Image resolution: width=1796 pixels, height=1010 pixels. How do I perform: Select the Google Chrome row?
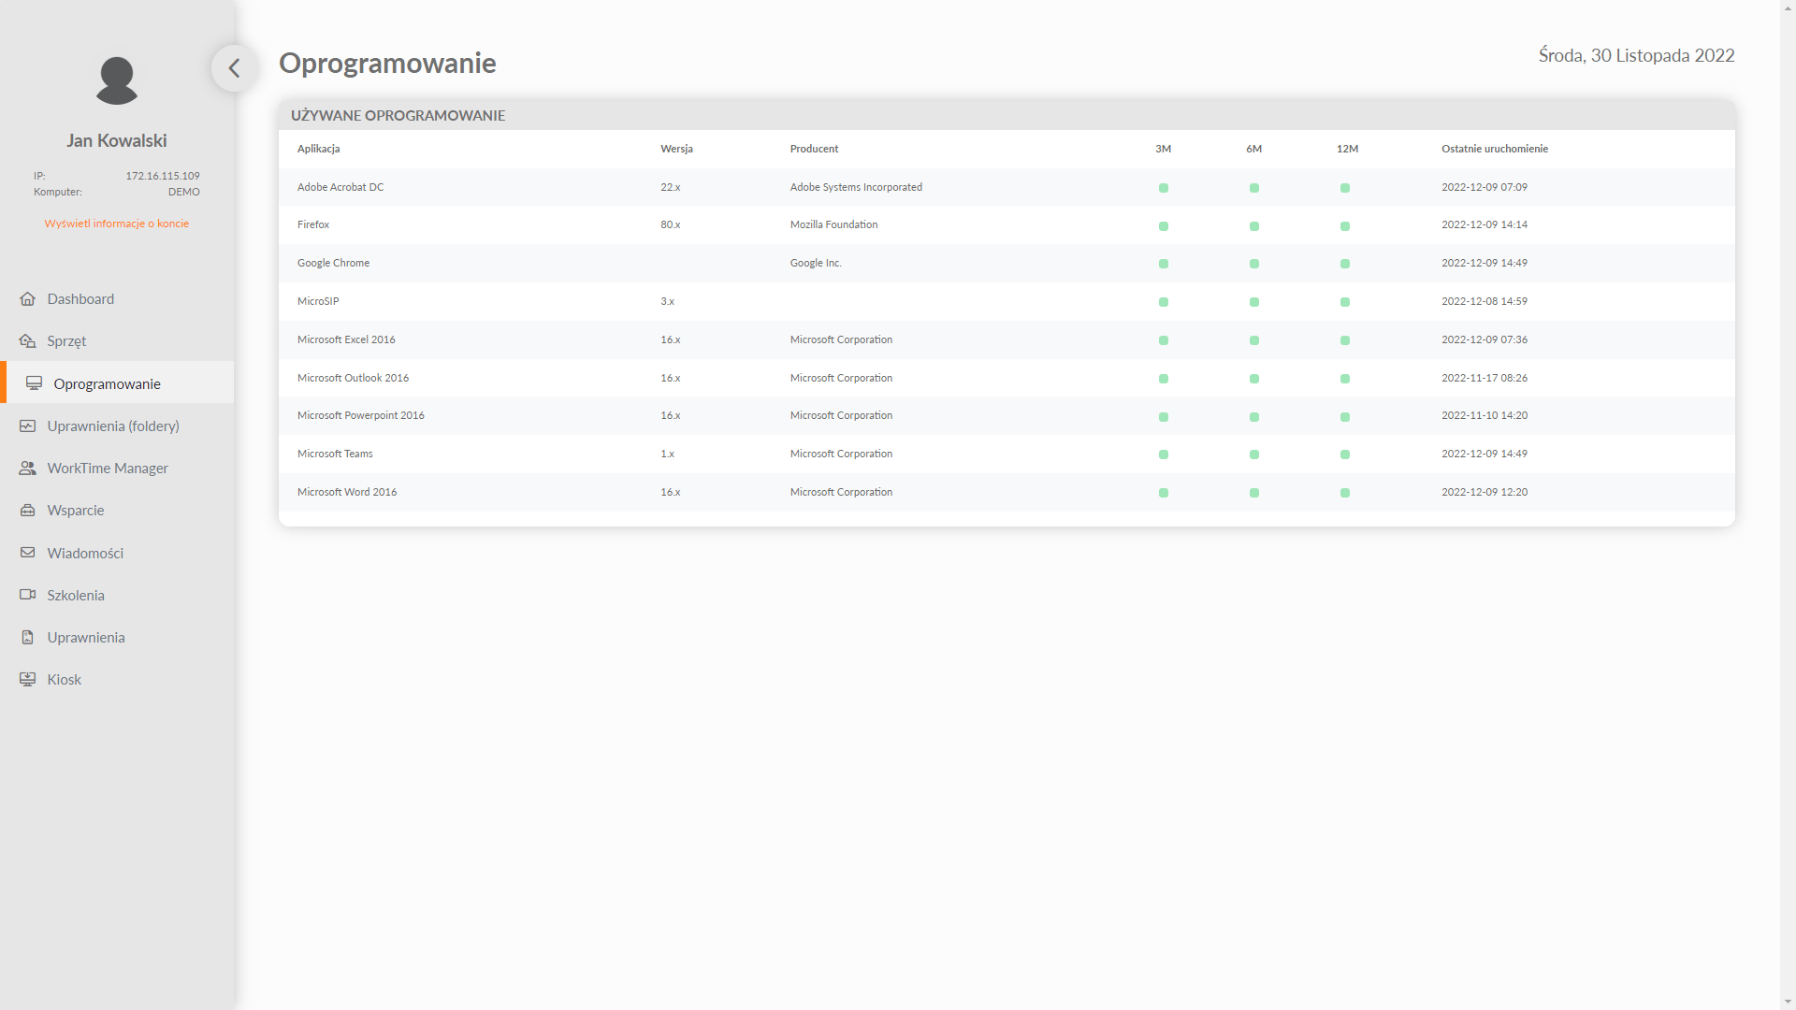pos(1007,264)
